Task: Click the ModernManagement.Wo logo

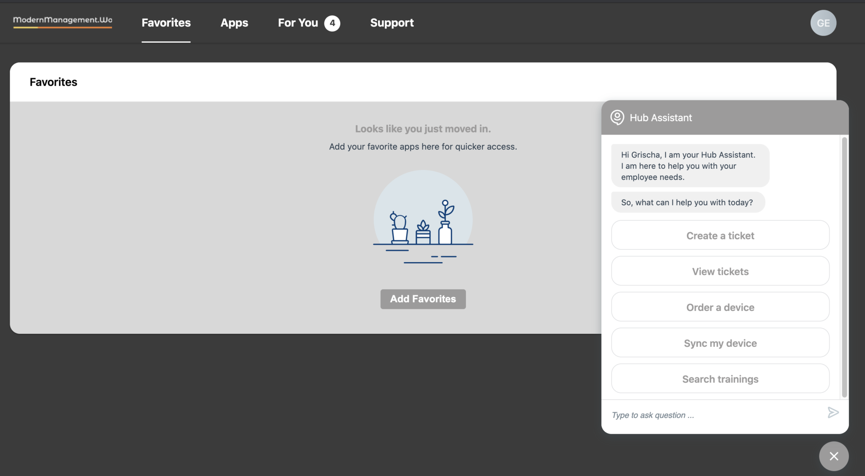Action: [63, 21]
